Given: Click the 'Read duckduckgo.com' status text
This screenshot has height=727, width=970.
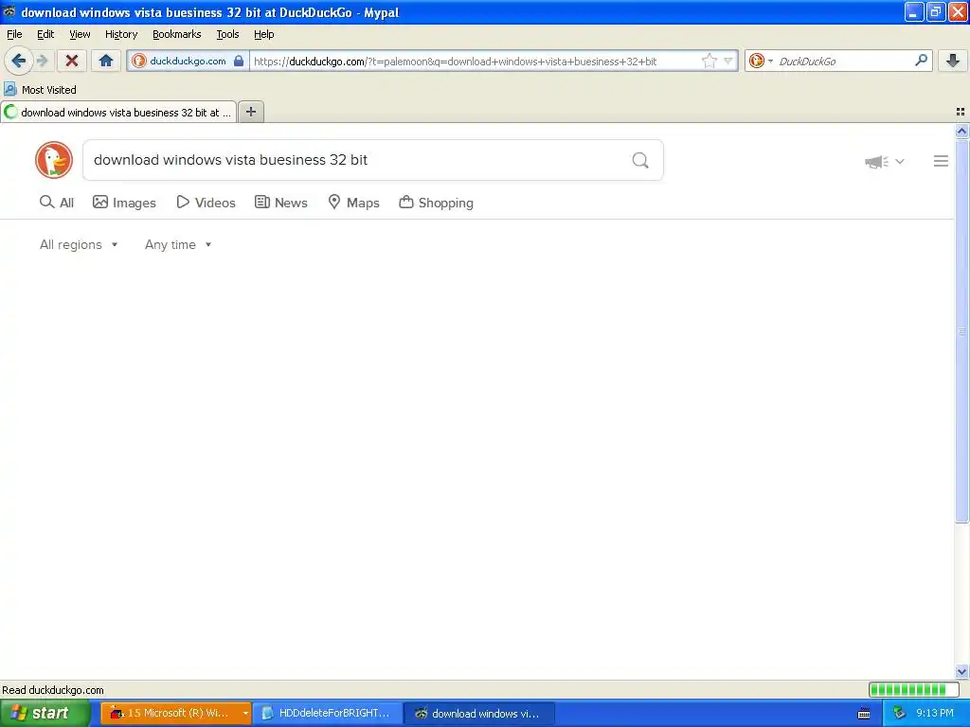Looking at the screenshot, I should 53,690.
